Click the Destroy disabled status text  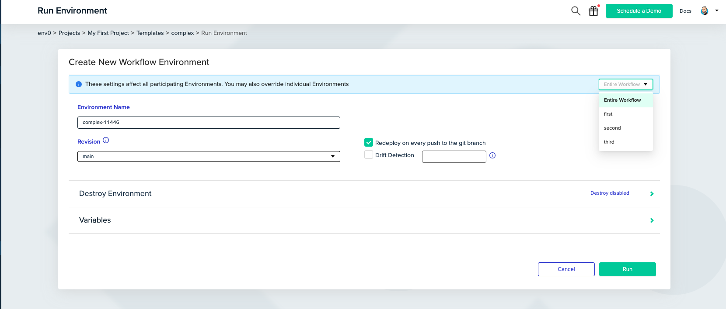pos(610,193)
